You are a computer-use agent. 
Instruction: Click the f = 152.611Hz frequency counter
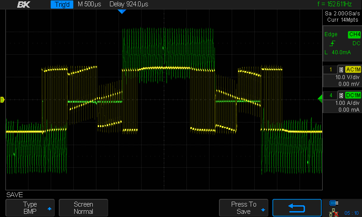[334, 4]
